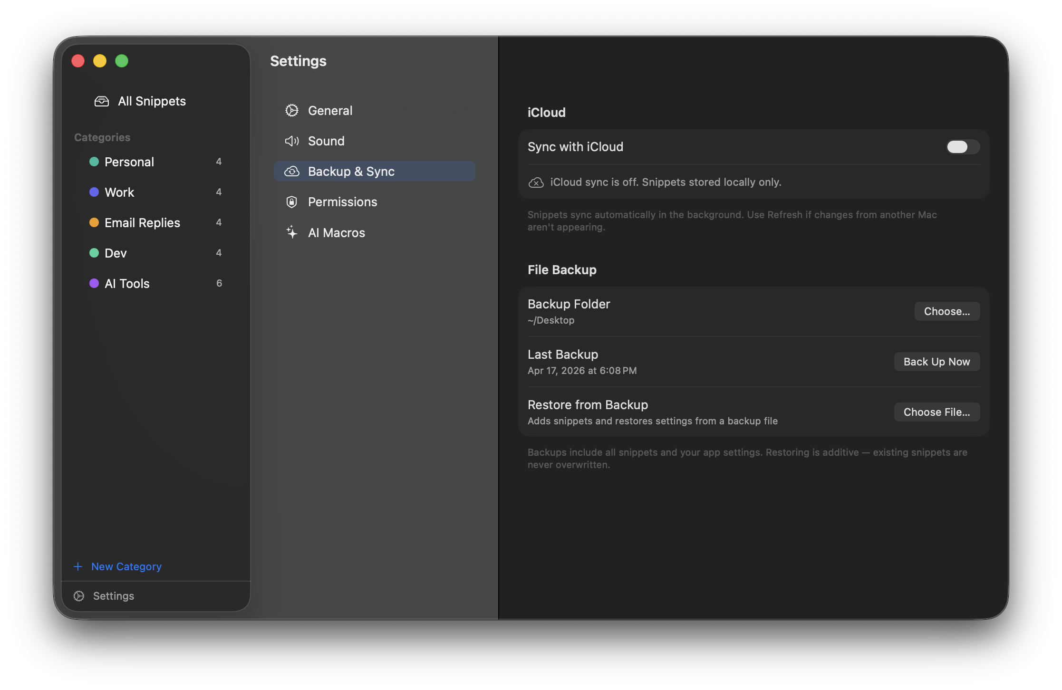This screenshot has width=1062, height=690.
Task: Select the Permissions shield icon
Action: [x=291, y=201]
